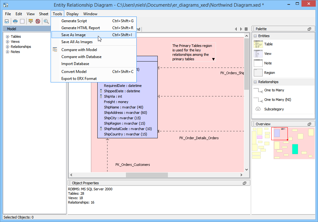The width and height of the screenshot is (318, 222).
Task: Collapse the Relationships palette section
Action: (x=255, y=82)
